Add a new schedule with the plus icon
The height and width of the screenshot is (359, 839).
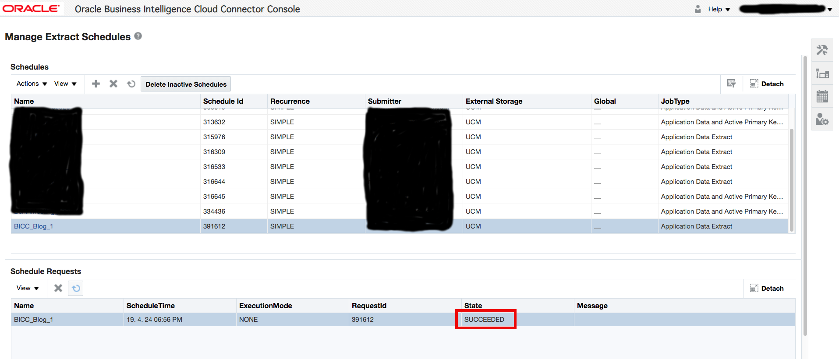[96, 84]
